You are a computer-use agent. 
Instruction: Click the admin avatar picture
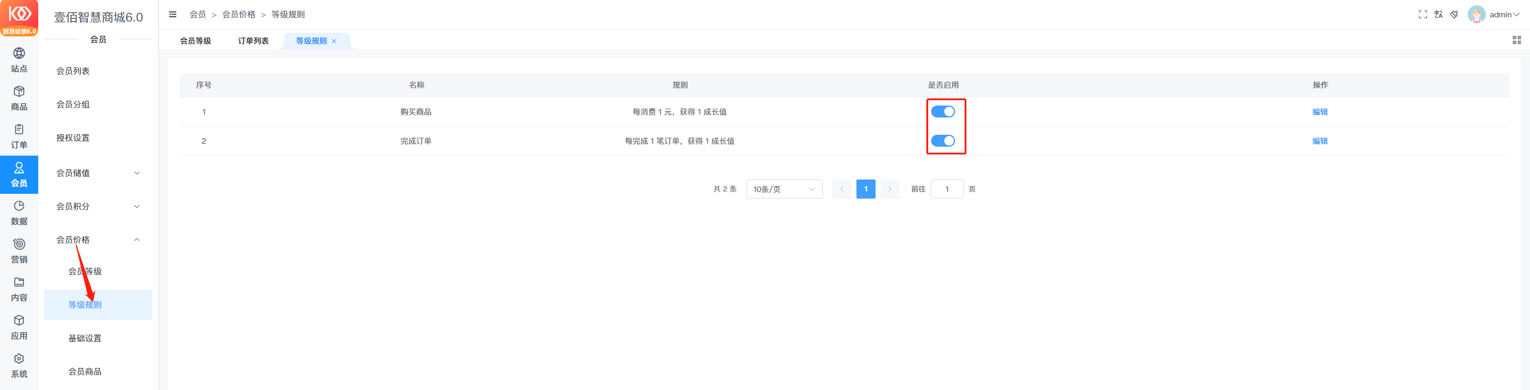[x=1477, y=14]
